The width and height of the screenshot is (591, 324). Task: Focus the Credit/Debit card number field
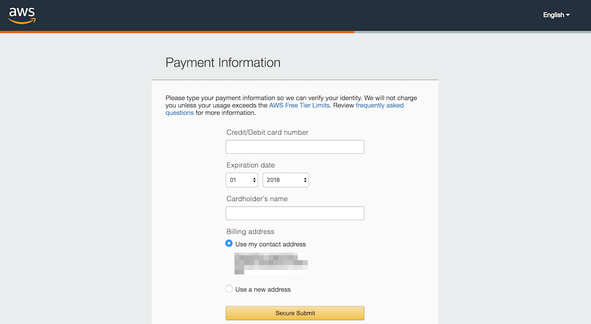tap(295, 147)
